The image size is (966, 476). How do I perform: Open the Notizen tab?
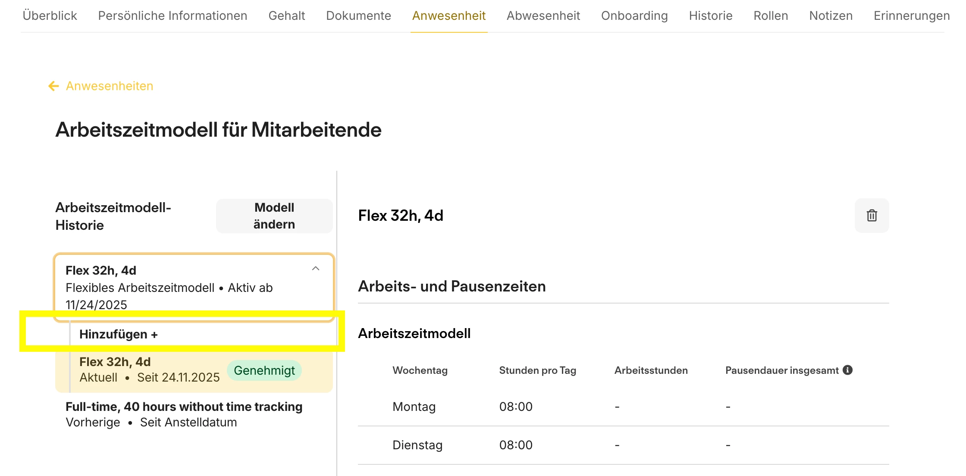coord(831,16)
